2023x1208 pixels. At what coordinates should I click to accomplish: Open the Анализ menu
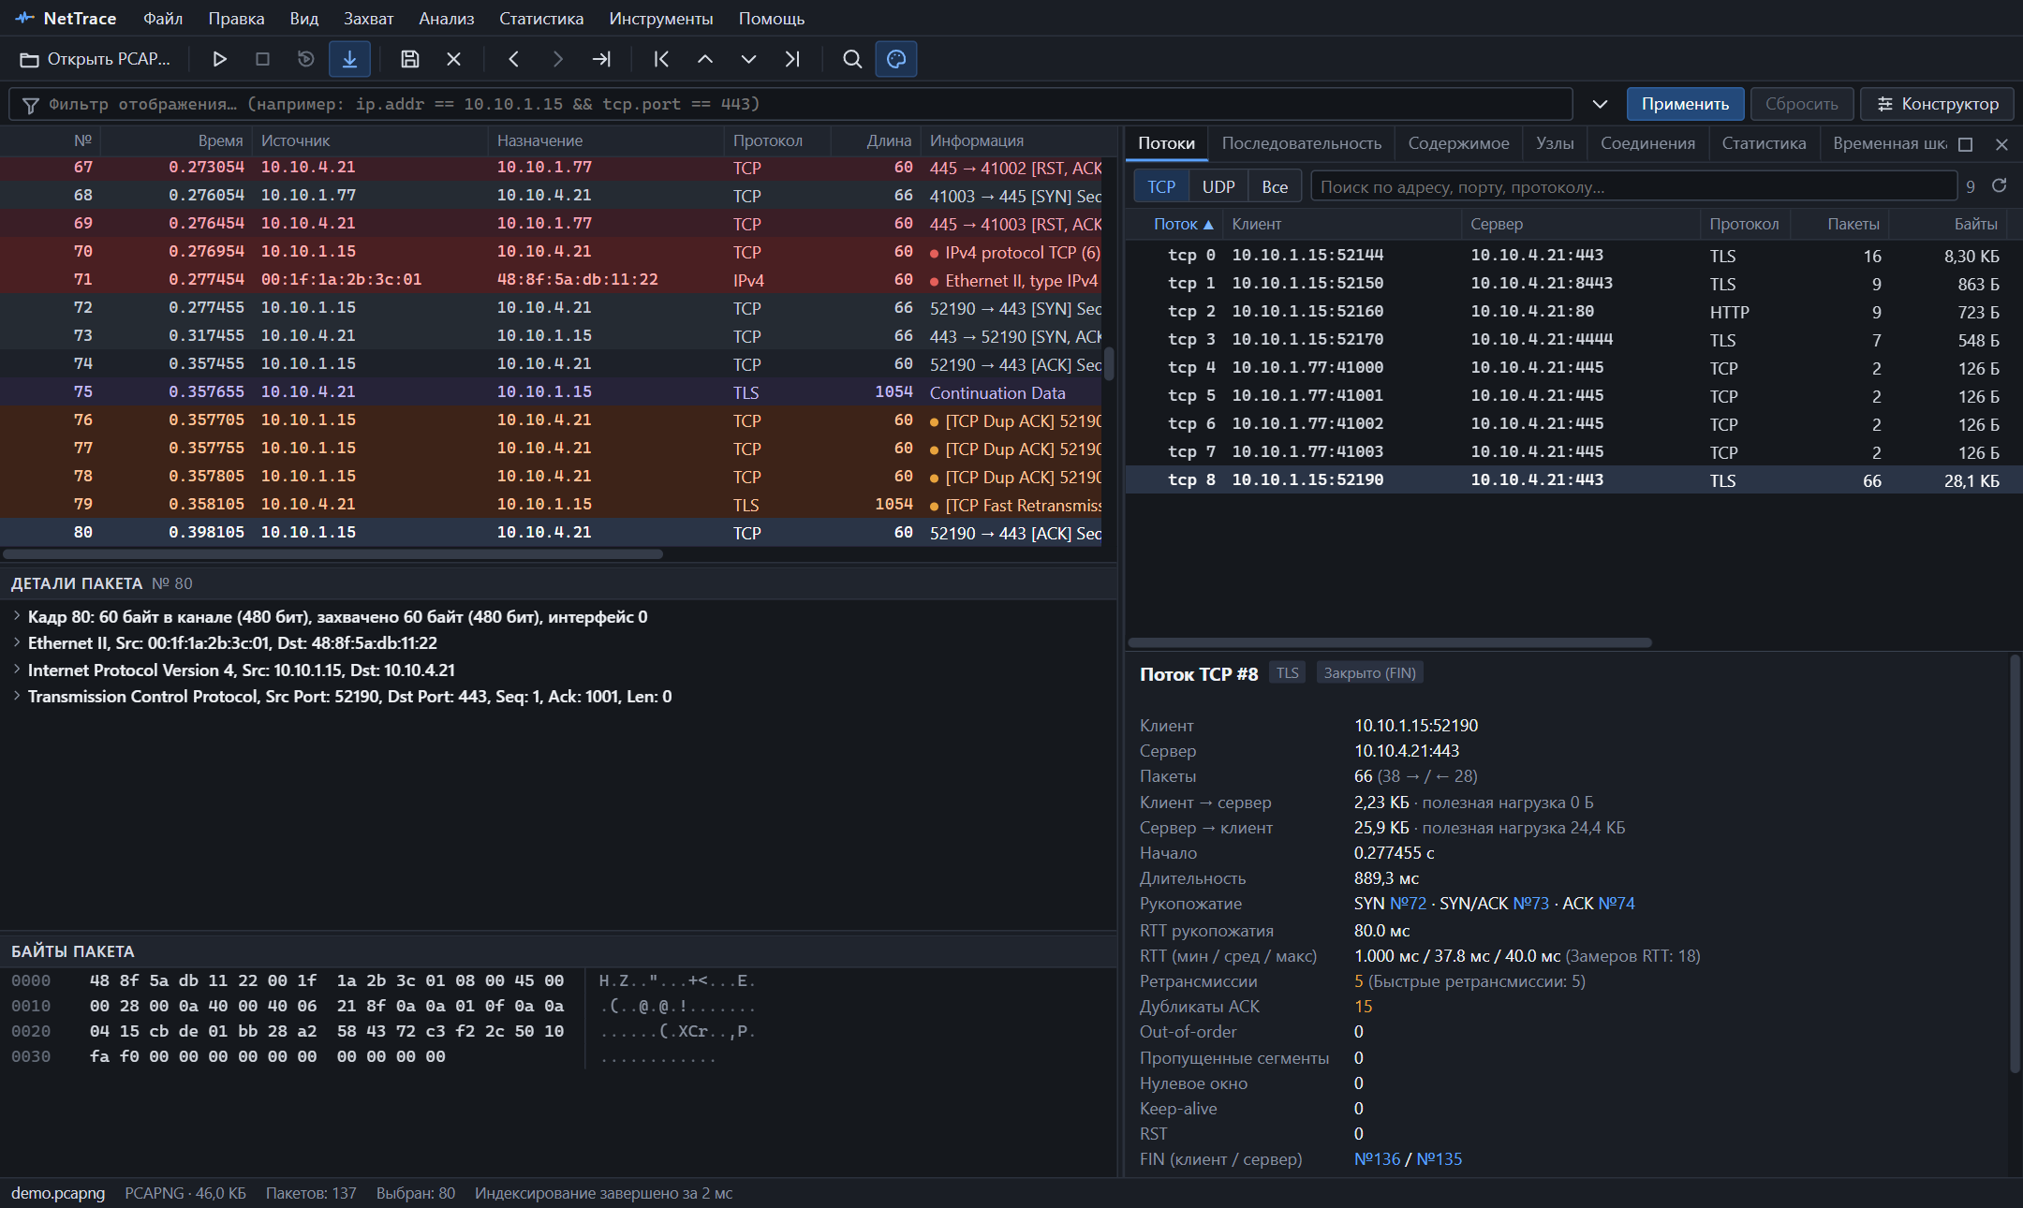tap(447, 19)
